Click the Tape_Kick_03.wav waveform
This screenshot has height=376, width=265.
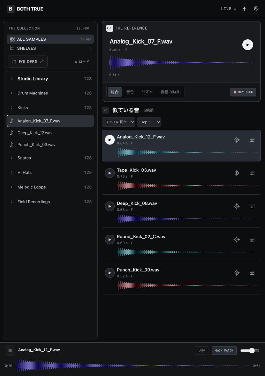click(x=187, y=186)
